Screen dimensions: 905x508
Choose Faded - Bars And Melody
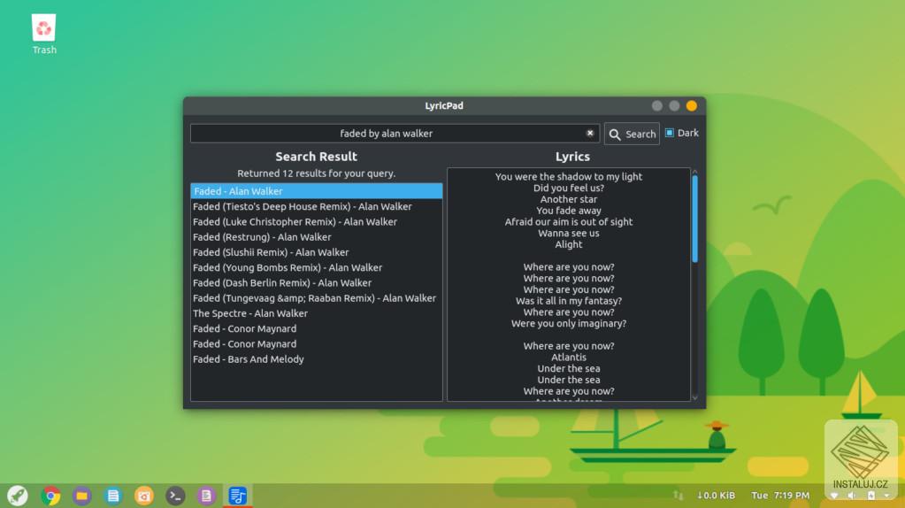[x=249, y=359]
